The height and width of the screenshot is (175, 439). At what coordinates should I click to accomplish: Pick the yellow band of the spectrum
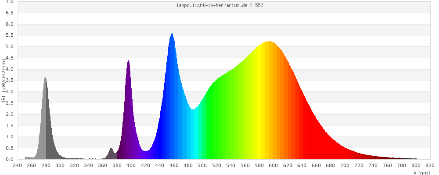point(262,109)
